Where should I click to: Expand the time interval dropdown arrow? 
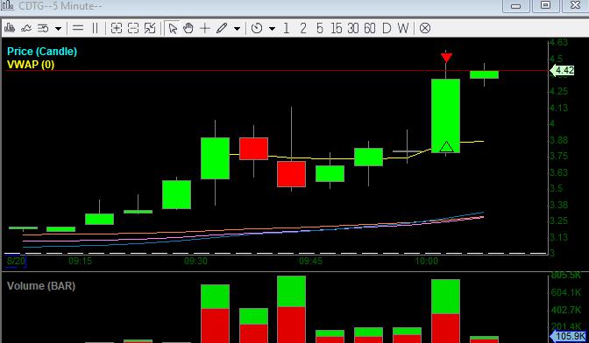pyautogui.click(x=272, y=29)
